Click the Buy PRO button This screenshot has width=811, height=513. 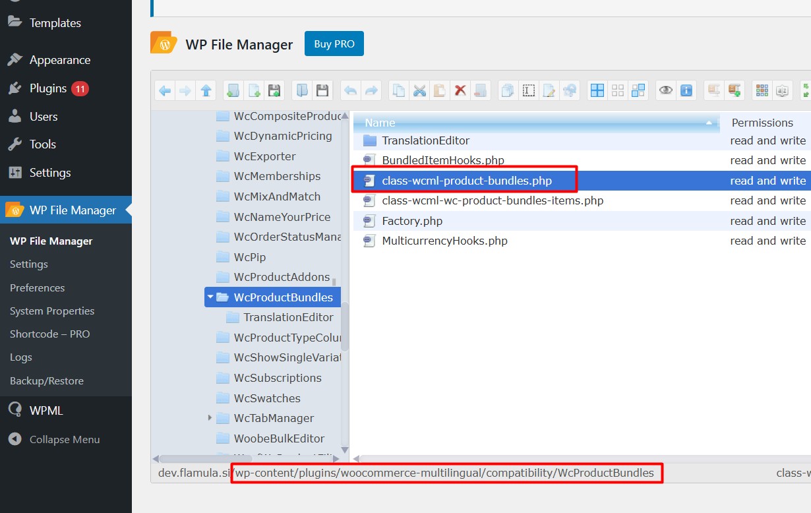pos(334,44)
